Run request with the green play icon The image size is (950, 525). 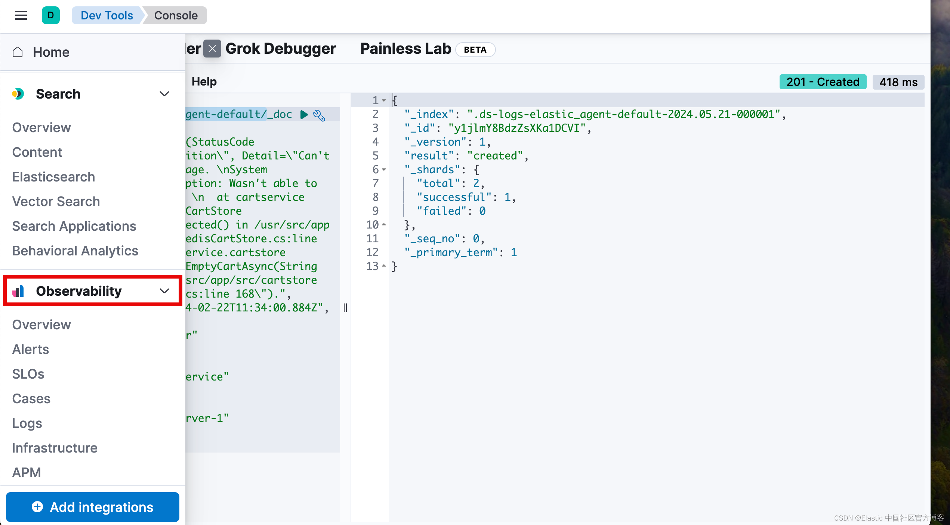pos(304,115)
